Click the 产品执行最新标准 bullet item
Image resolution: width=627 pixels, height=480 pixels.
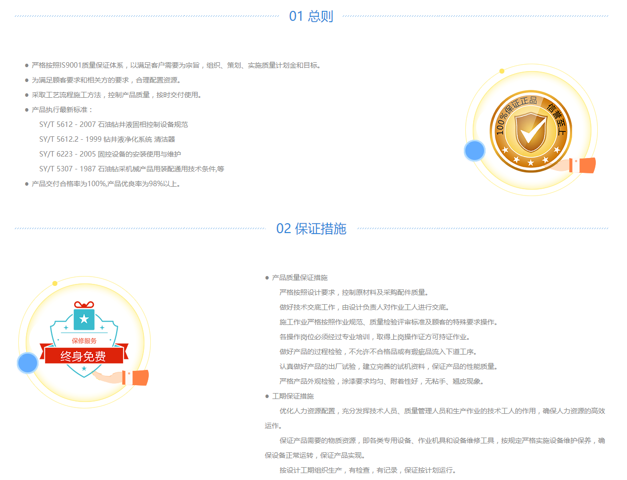62,110
